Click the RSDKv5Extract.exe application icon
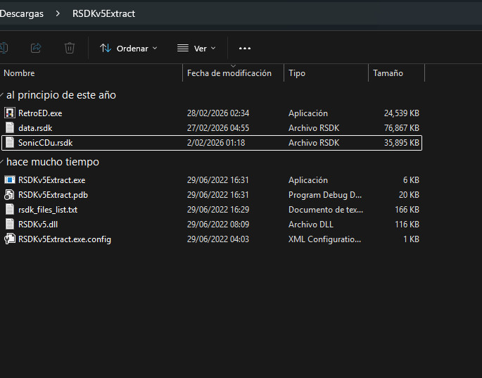 (x=10, y=179)
